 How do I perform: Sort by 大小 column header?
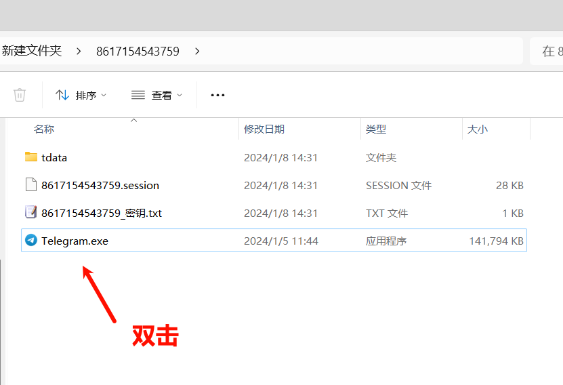point(477,129)
